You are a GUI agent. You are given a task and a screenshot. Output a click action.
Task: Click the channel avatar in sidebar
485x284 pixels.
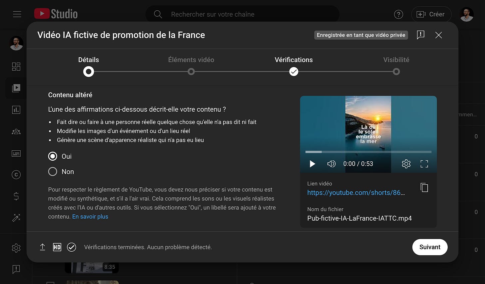pyautogui.click(x=16, y=44)
